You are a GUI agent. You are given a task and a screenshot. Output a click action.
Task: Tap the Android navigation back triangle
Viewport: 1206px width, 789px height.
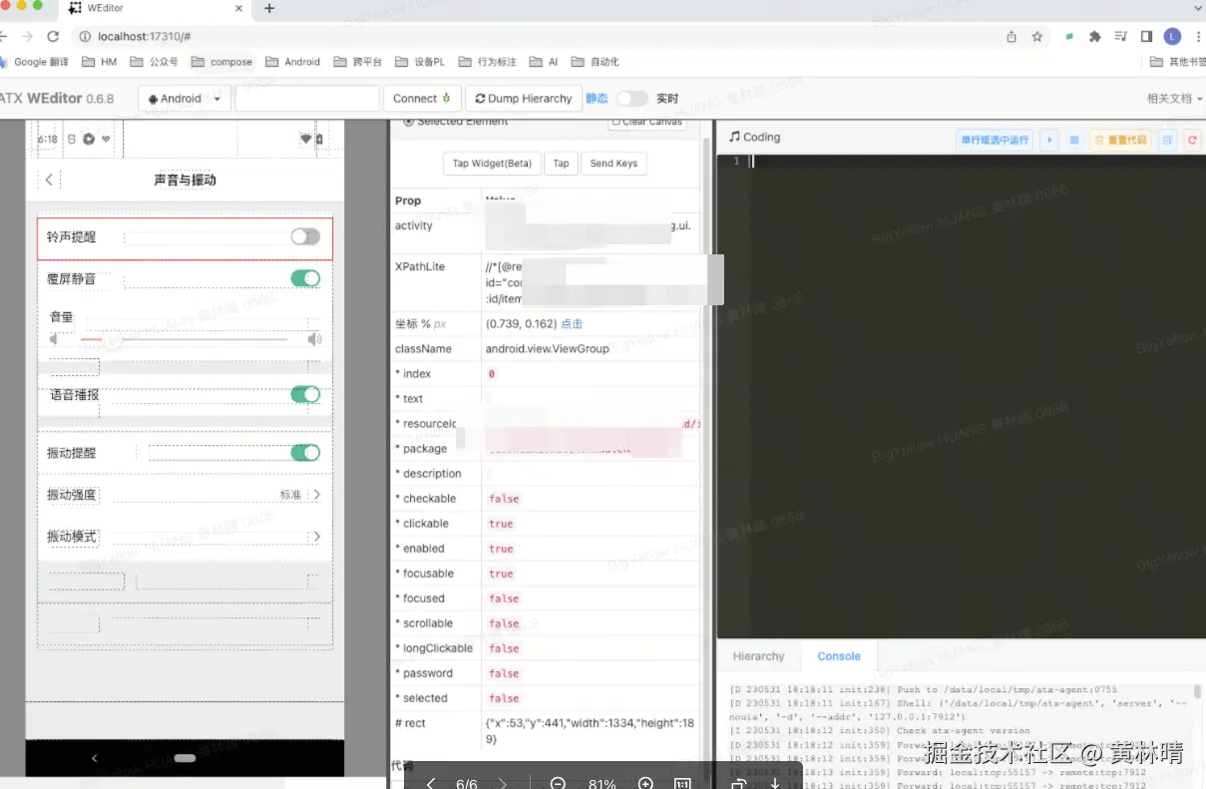click(x=95, y=758)
